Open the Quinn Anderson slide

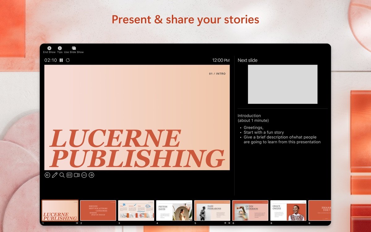[250, 210]
